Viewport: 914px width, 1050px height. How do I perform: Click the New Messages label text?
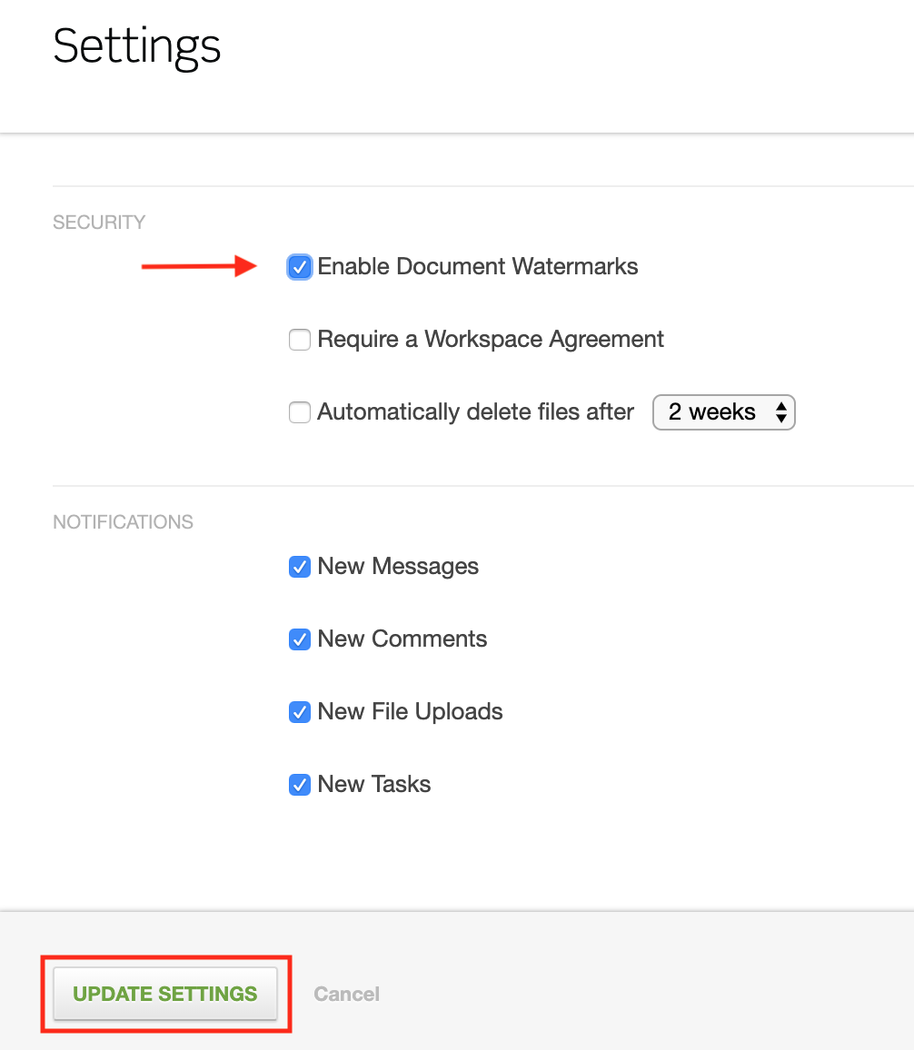[x=397, y=566]
